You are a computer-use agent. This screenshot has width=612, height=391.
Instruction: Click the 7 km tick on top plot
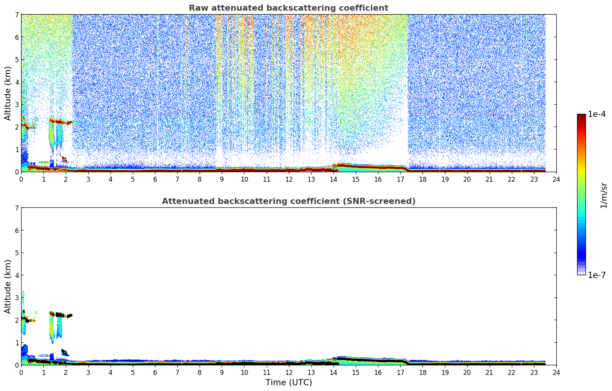coord(16,15)
